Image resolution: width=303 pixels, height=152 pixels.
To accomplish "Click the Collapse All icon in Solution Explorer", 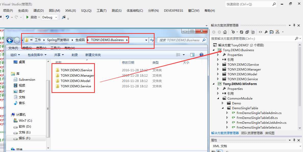I will point(247,32).
